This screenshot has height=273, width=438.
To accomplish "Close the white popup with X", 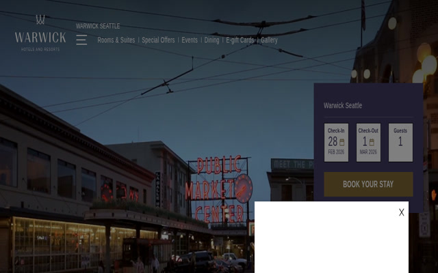I will click(x=402, y=212).
